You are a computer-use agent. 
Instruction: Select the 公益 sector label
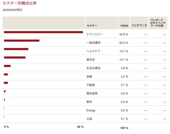pyautogui.click(x=89, y=119)
